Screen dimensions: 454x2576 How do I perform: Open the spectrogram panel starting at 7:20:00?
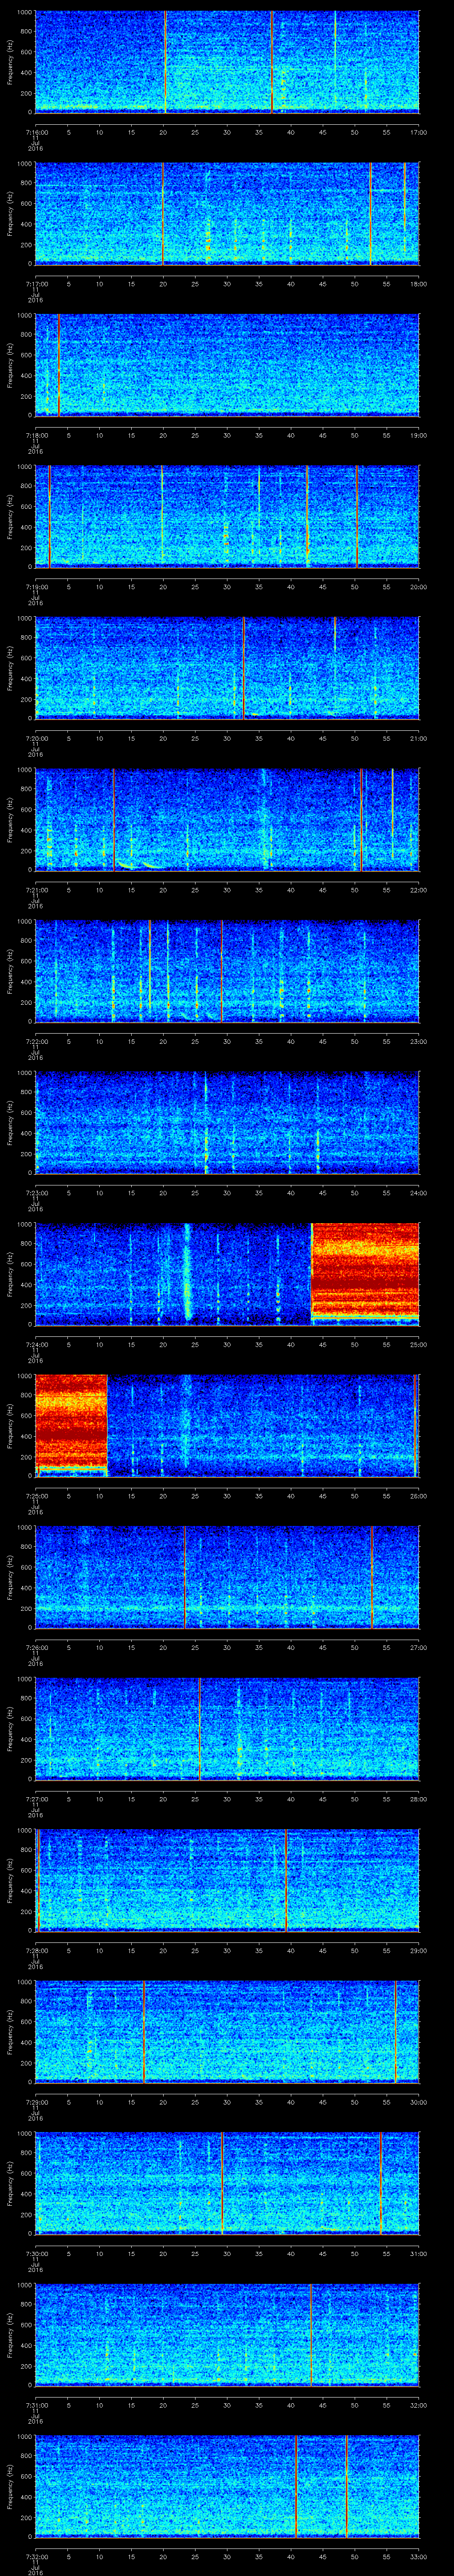click(x=227, y=668)
